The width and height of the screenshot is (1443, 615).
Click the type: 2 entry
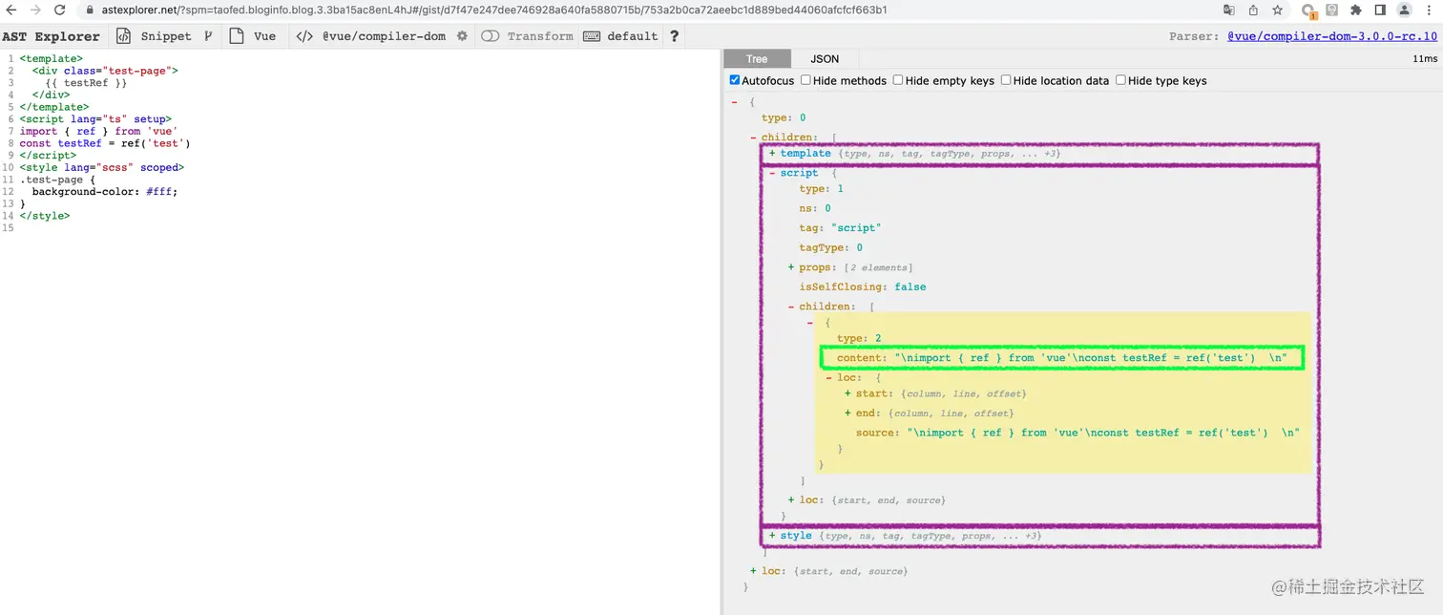(x=859, y=339)
